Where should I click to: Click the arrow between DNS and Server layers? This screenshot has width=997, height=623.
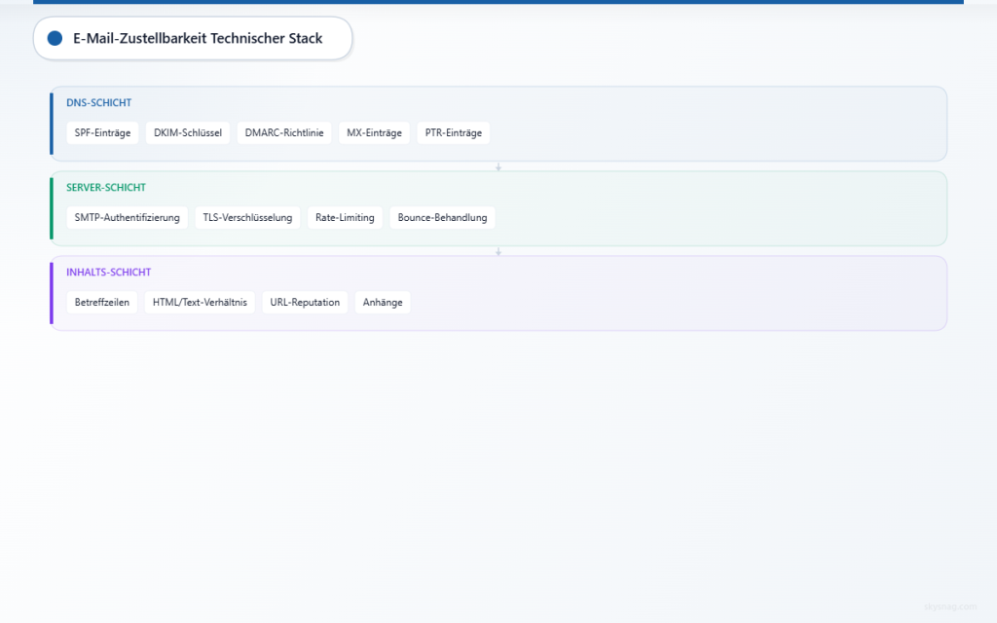click(498, 166)
